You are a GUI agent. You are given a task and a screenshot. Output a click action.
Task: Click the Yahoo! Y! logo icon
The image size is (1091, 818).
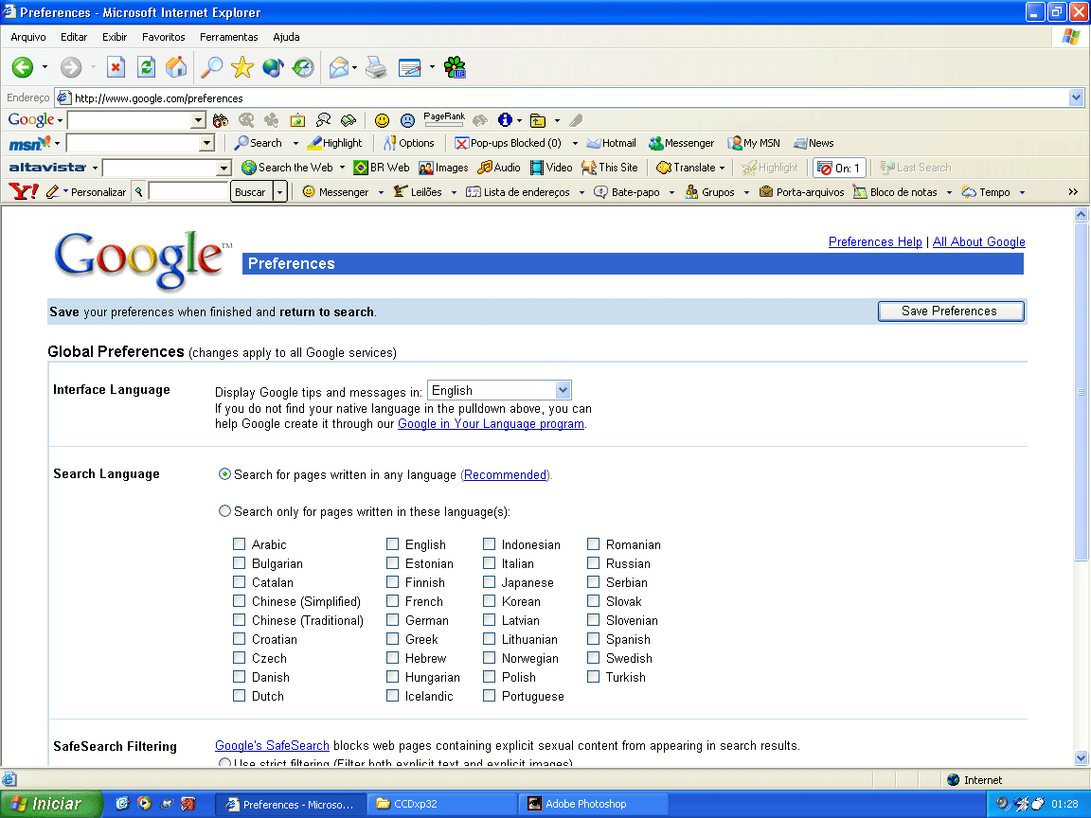23,191
